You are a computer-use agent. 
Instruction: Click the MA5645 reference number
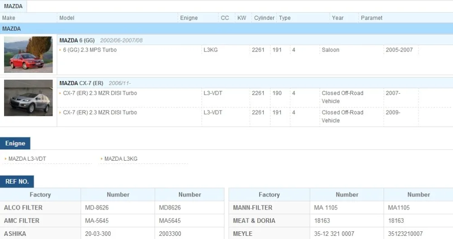pos(170,220)
